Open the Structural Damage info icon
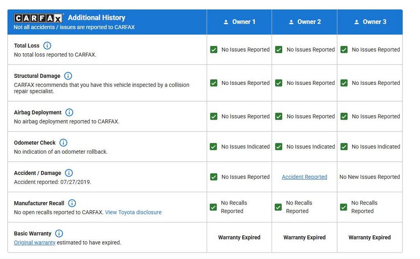Viewport: 420px width, 259px height. [x=68, y=76]
